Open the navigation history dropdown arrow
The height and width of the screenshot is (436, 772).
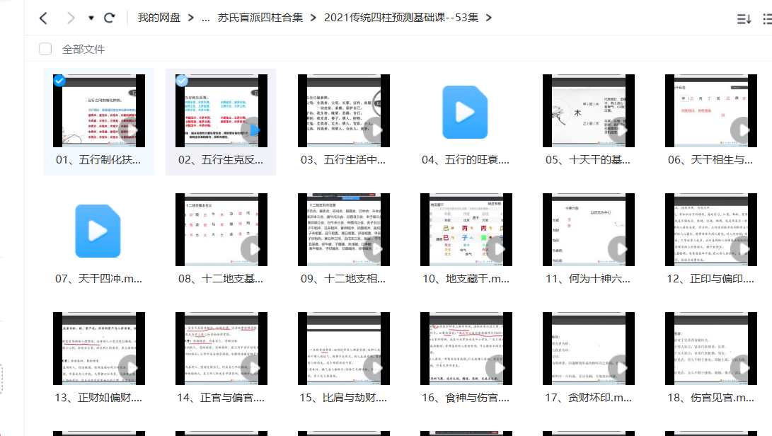[x=91, y=18]
